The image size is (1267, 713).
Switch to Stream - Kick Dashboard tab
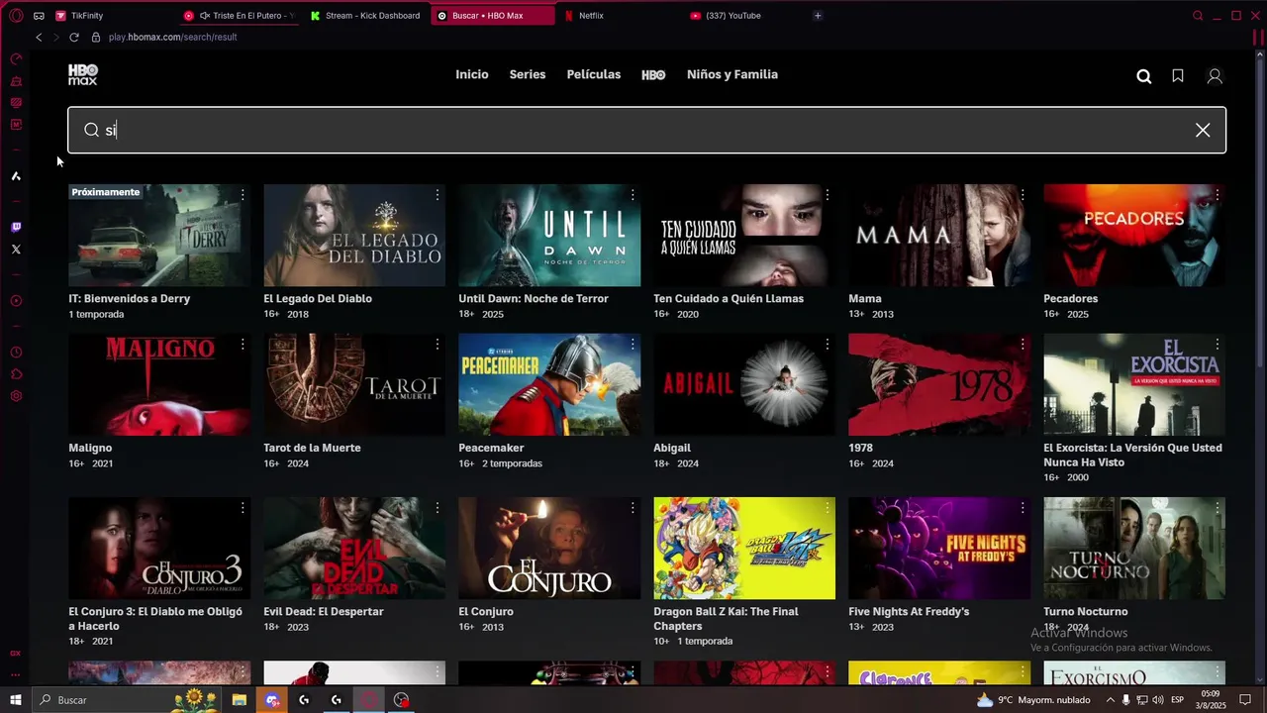point(366,16)
